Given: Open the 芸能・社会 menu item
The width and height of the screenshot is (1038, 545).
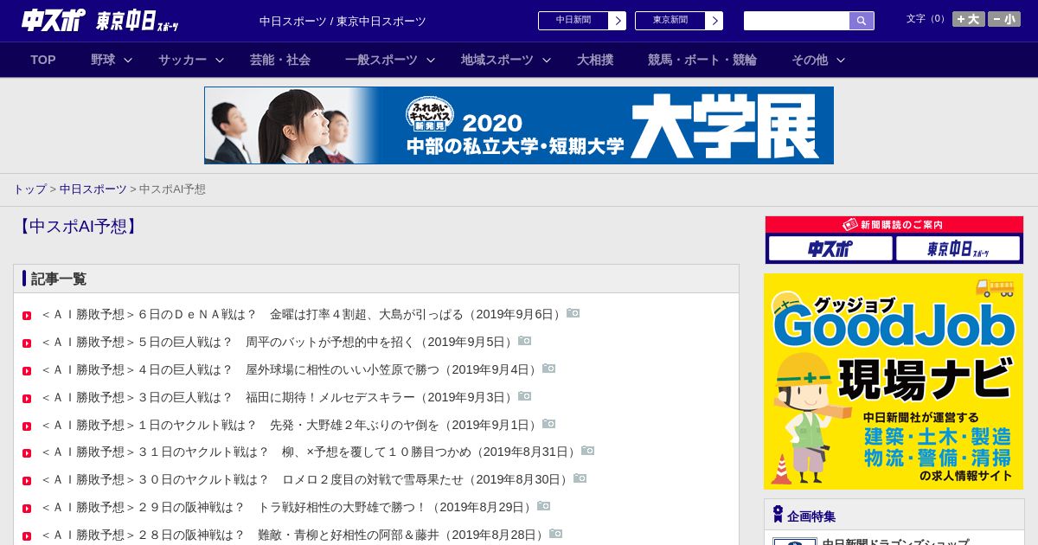Looking at the screenshot, I should point(280,60).
